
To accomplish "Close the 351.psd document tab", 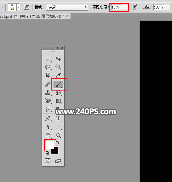I will click(67, 16).
